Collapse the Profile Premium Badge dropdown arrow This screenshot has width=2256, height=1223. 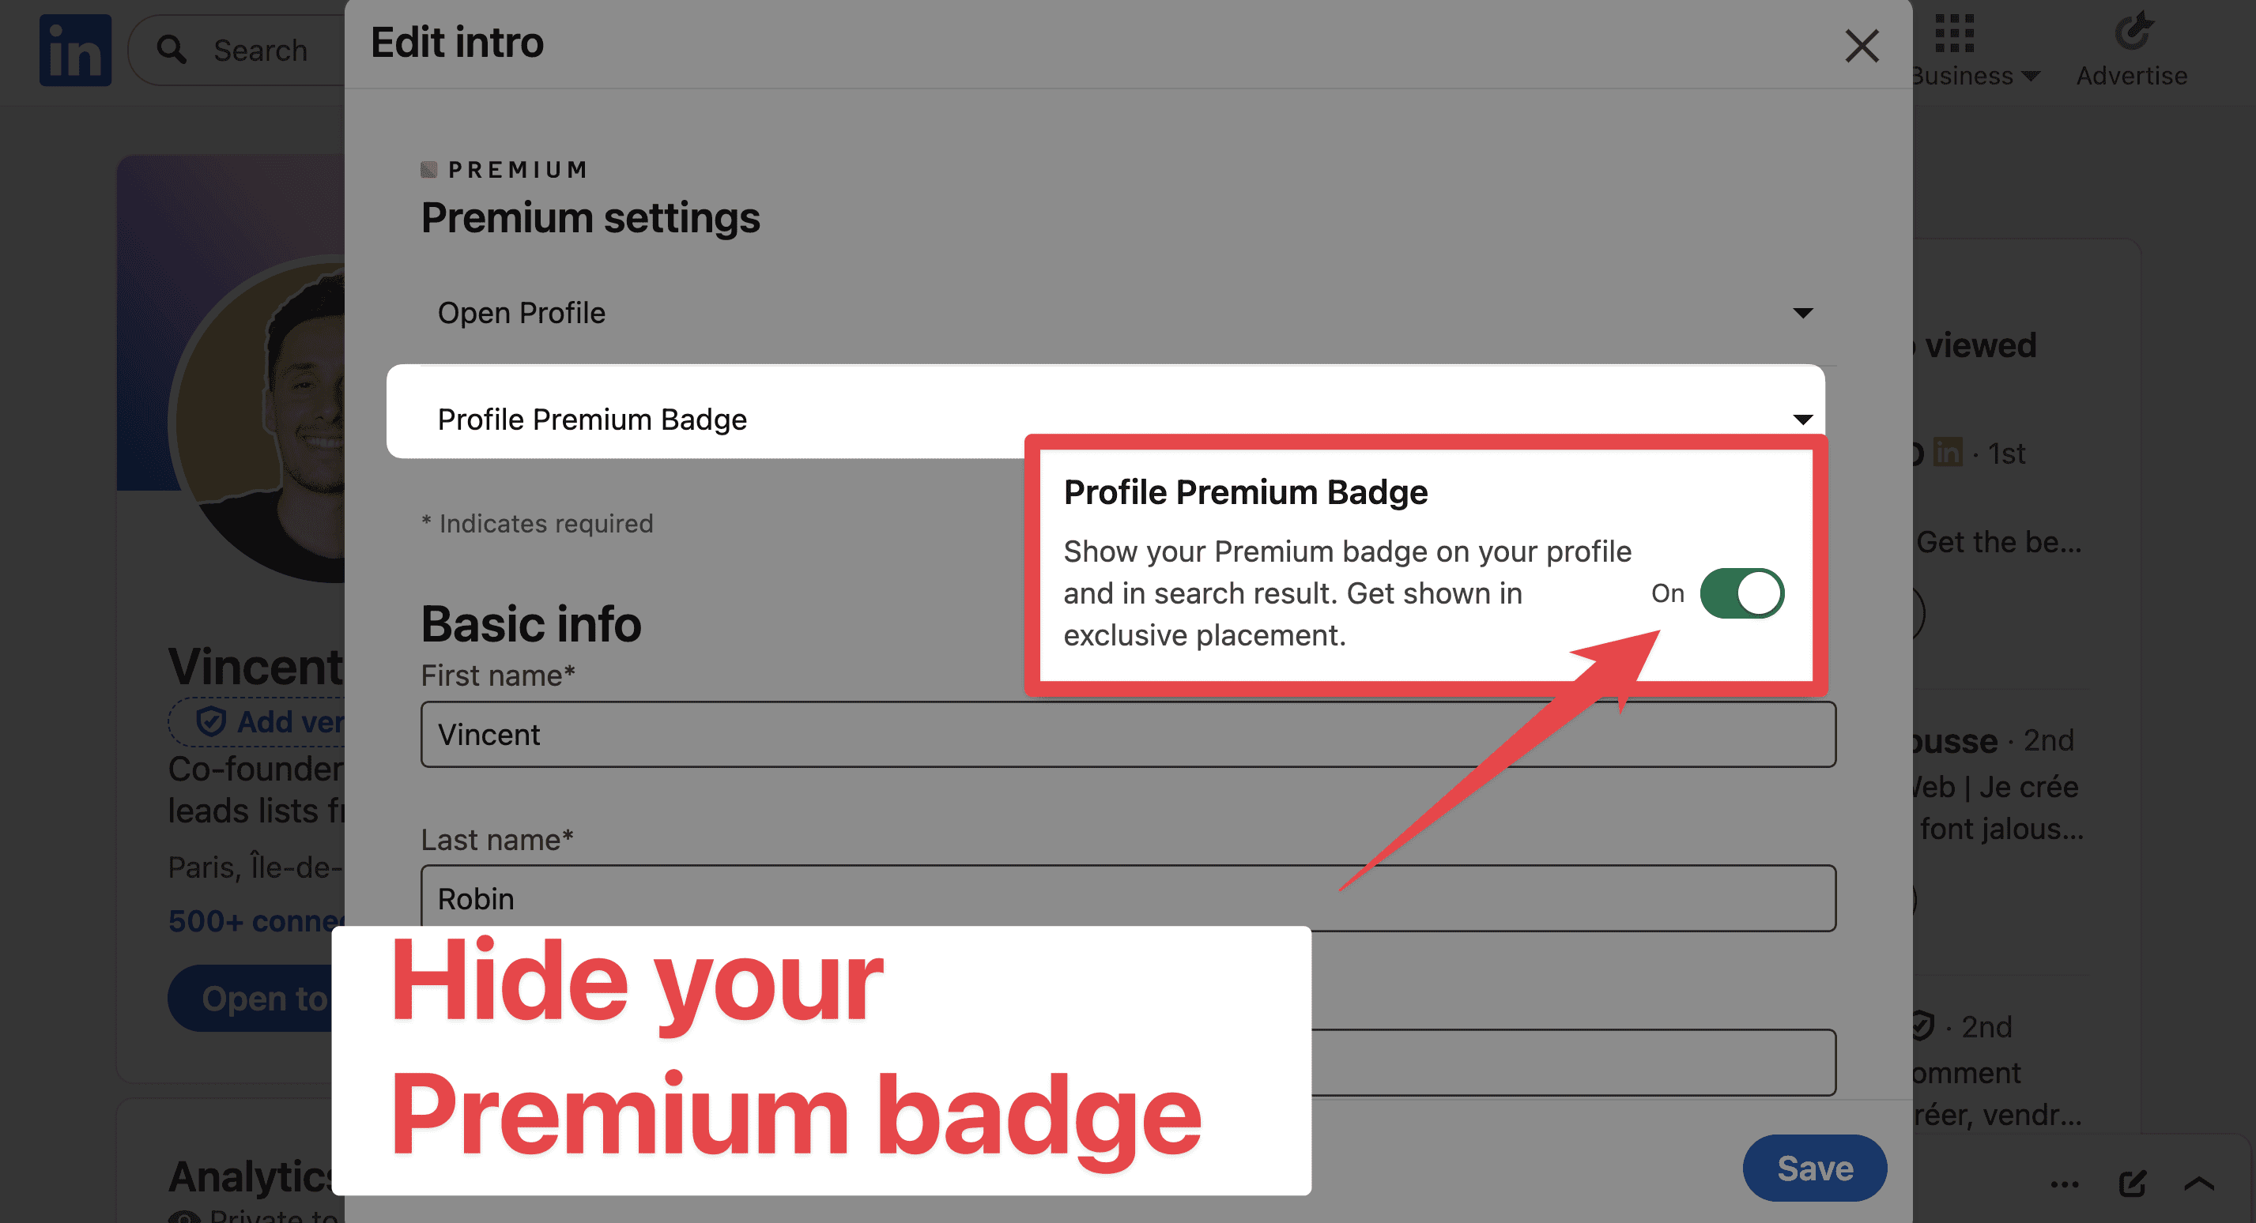(1802, 420)
